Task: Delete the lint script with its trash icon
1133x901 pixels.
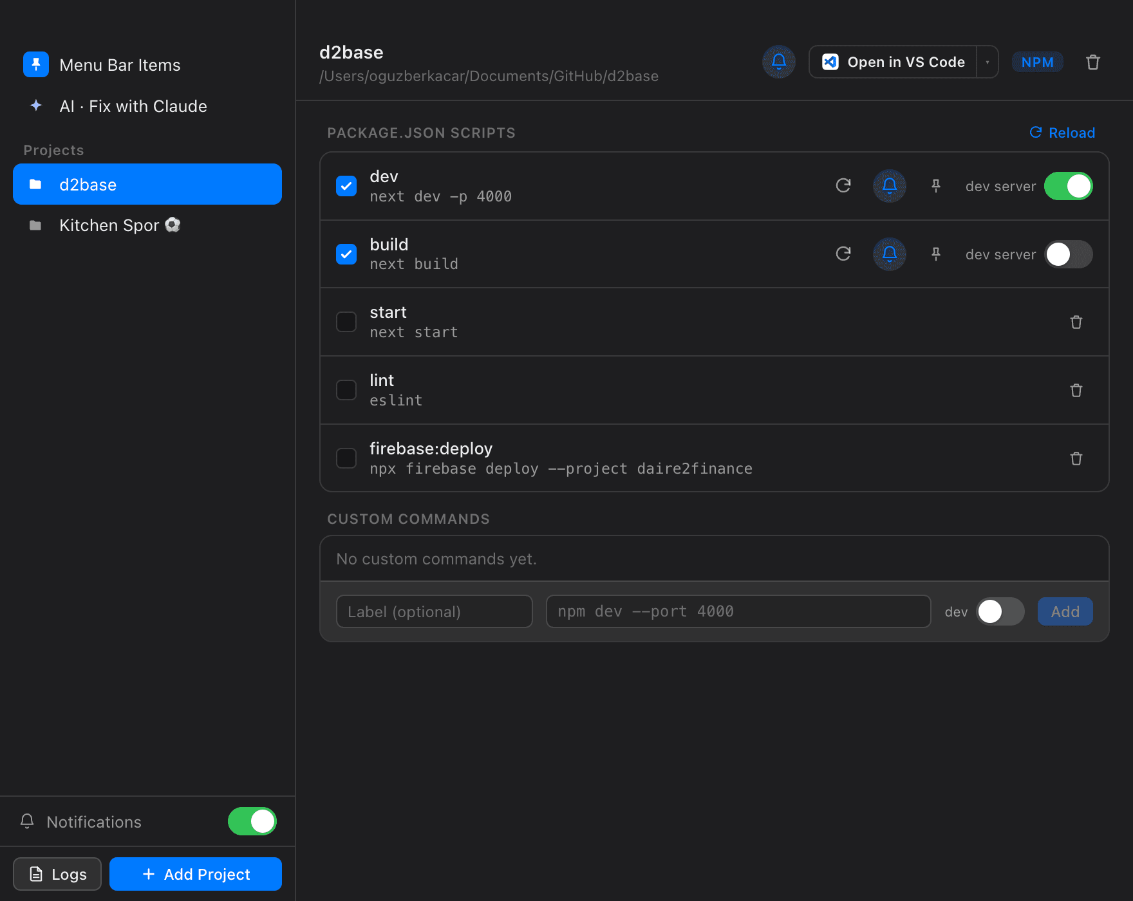Action: coord(1076,390)
